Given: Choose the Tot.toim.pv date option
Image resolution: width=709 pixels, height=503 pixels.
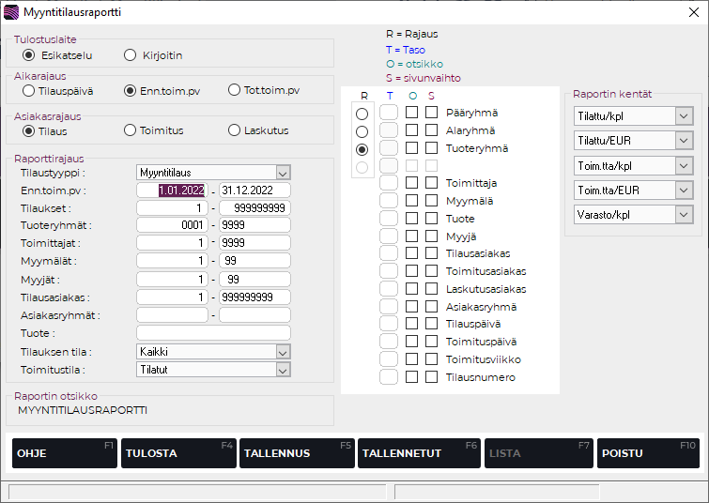Looking at the screenshot, I should [x=235, y=91].
